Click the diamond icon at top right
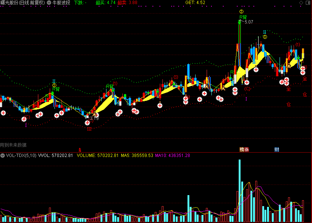 [301, 3]
